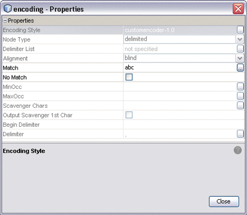Click the cube icon in title bar
The width and height of the screenshot is (247, 215).
tap(8, 9)
